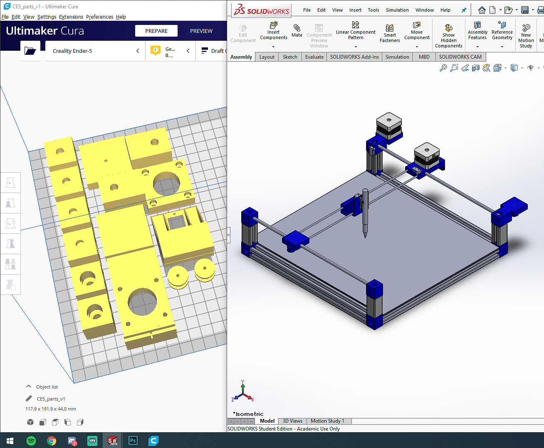Open Move Component dropdown arrow
Image resolution: width=544 pixels, height=448 pixels.
click(417, 47)
